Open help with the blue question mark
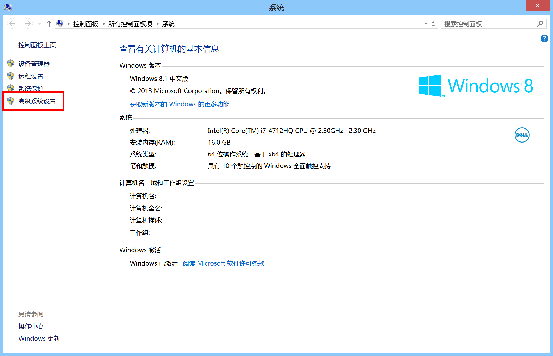 coord(544,38)
